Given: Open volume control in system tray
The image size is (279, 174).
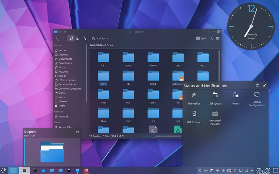Looking at the screenshot, I should (223, 171).
